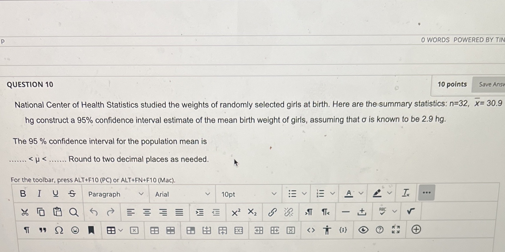Toggle strikethrough formatting
The height and width of the screenshot is (252, 505).
tap(72, 194)
